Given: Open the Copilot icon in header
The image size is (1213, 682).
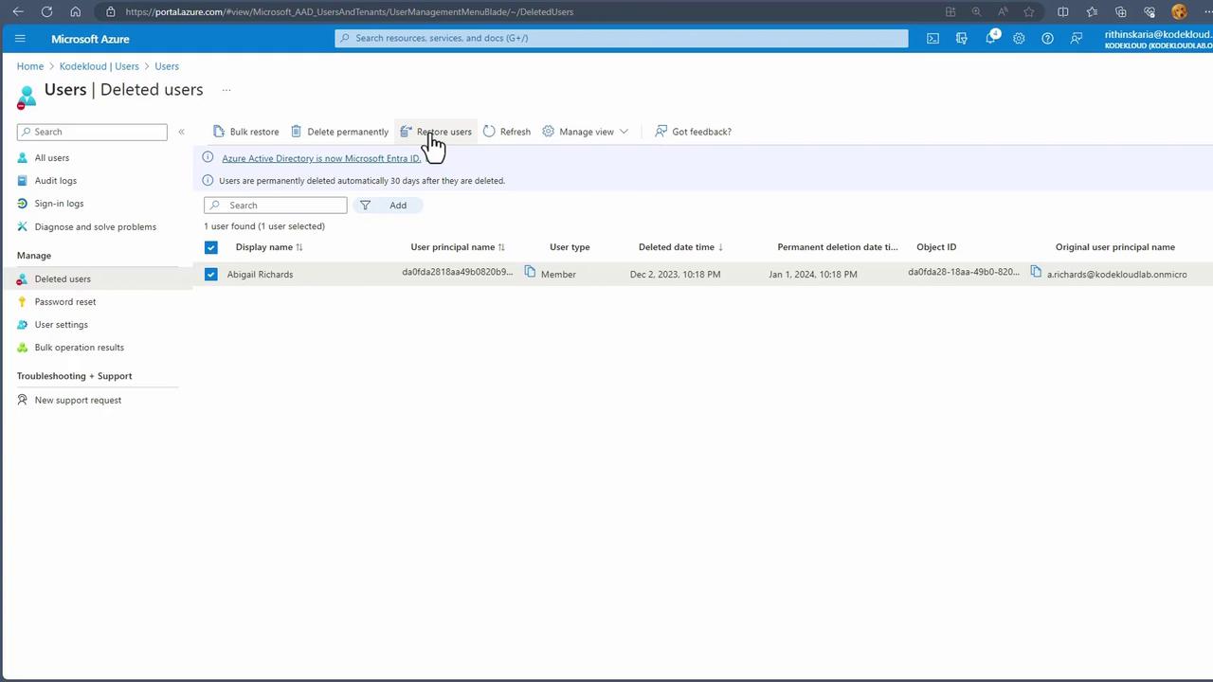Looking at the screenshot, I should pos(962,39).
